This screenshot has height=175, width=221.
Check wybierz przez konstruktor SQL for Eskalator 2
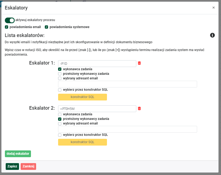tap(60, 135)
